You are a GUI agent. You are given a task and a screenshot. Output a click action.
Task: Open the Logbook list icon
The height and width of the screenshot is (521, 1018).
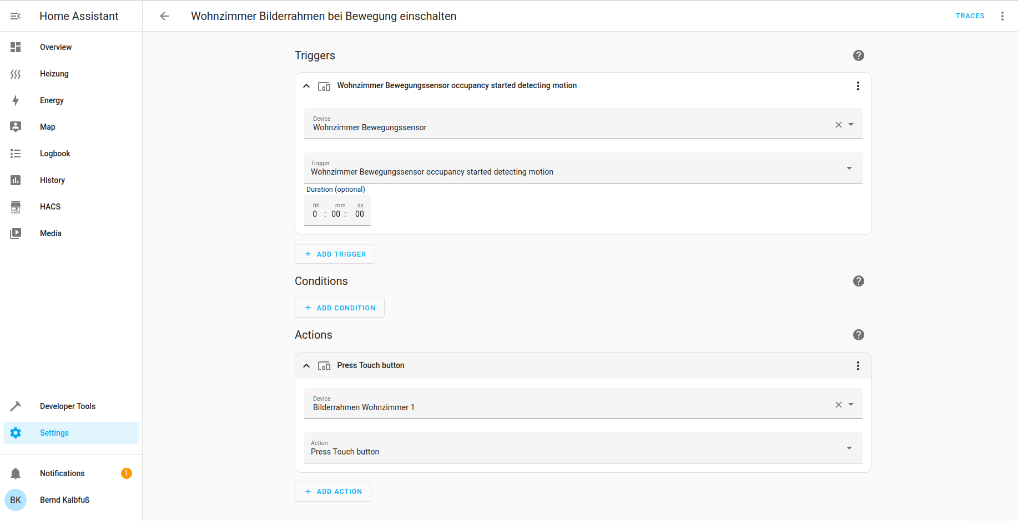(16, 154)
